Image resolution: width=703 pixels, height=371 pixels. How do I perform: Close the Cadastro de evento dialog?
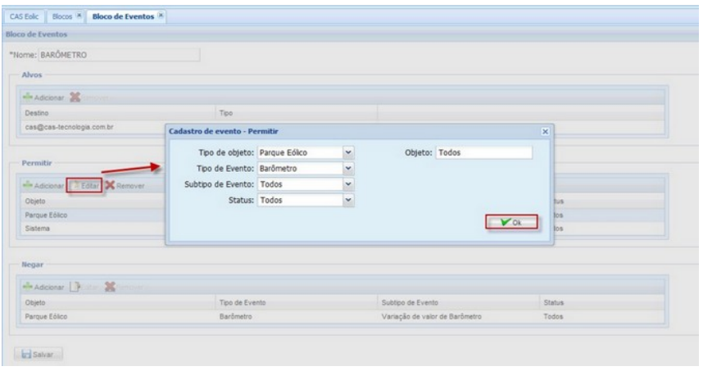[545, 131]
